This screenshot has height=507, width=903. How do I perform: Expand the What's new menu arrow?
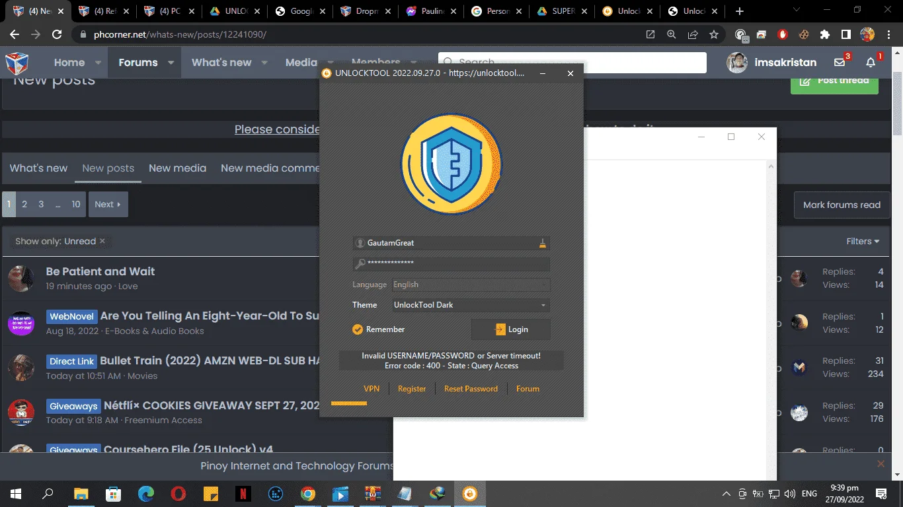pos(264,63)
